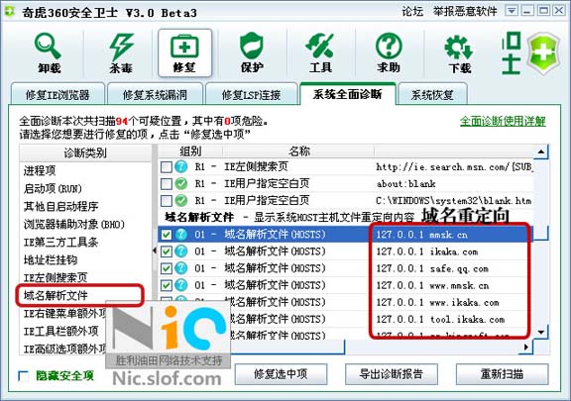571x401 pixels.
Task: Toggle the 隐藏安全项 checkbox
Action: tap(24, 376)
